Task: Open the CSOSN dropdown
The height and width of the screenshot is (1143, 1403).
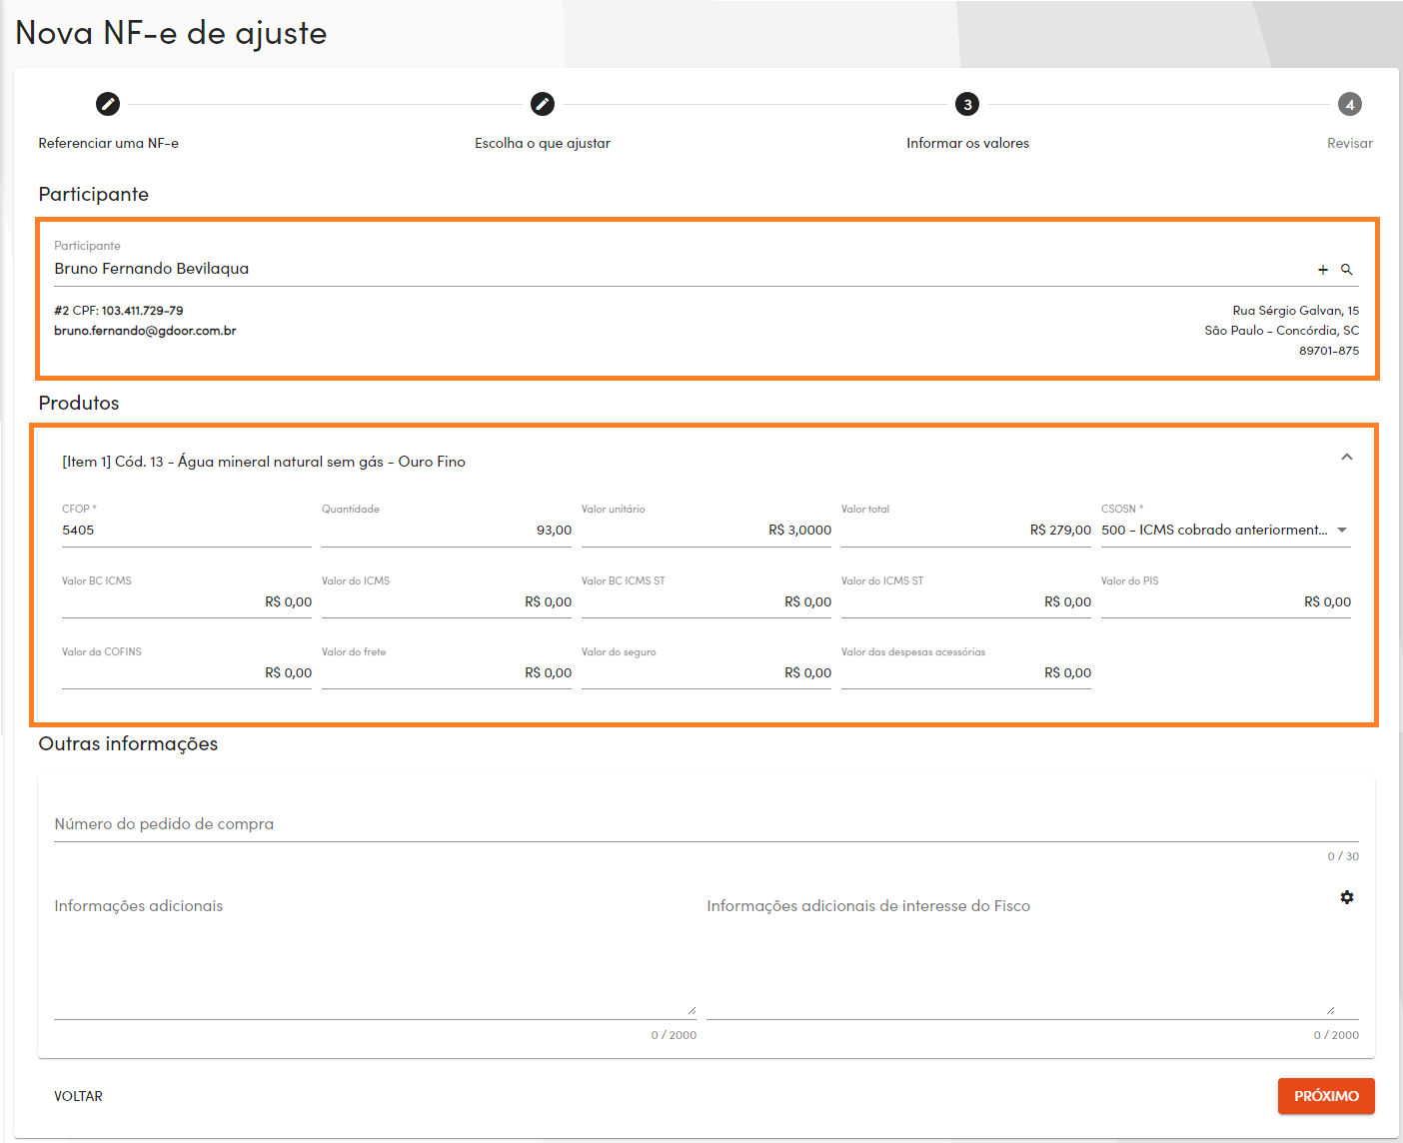Action: (1226, 530)
